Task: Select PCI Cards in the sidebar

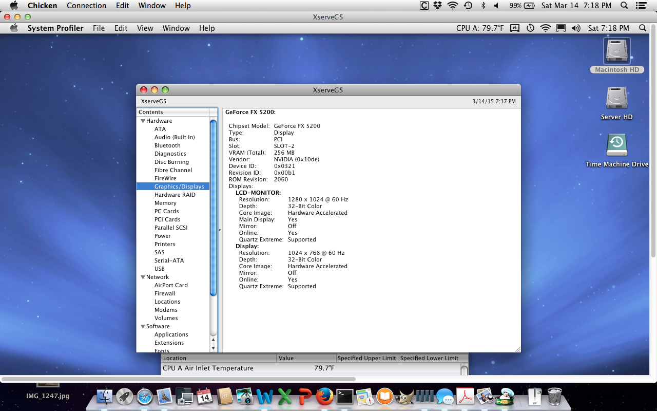Action: (x=167, y=219)
